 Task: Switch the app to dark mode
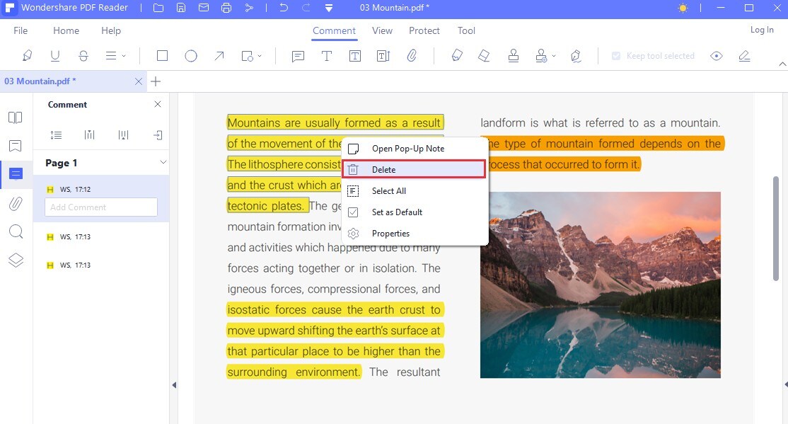tap(683, 8)
